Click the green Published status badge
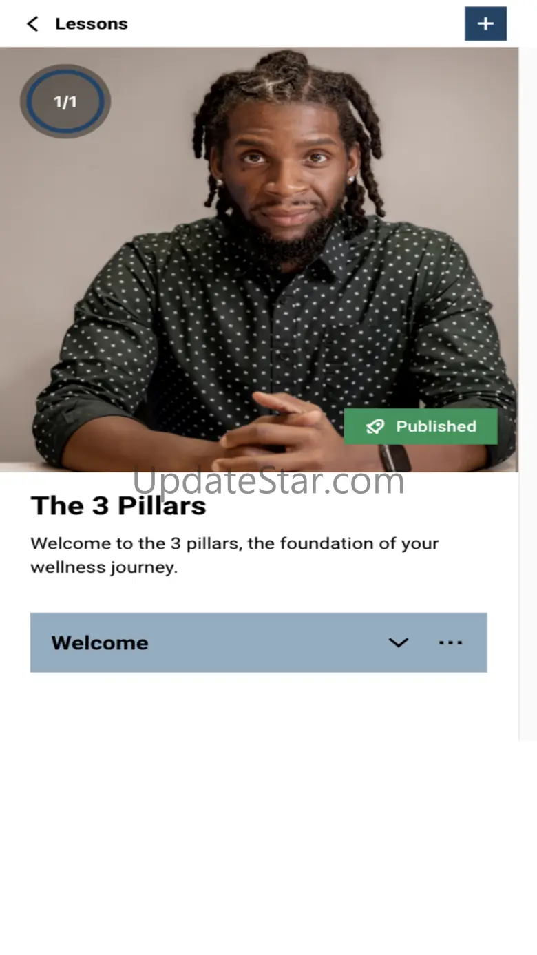 [x=421, y=426]
